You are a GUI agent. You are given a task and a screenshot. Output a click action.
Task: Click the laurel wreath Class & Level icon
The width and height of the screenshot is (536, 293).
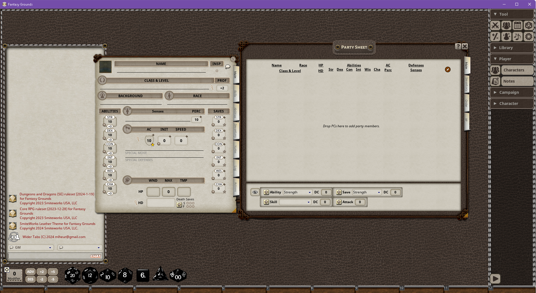pyautogui.click(x=102, y=80)
